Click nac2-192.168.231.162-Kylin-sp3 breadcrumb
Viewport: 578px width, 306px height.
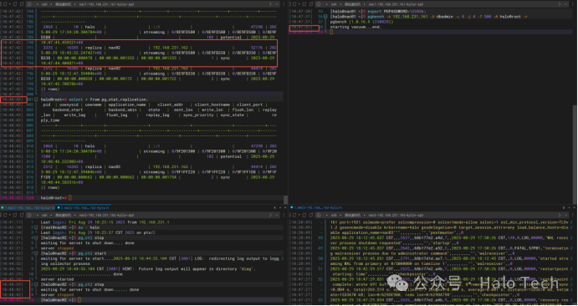(x=106, y=215)
